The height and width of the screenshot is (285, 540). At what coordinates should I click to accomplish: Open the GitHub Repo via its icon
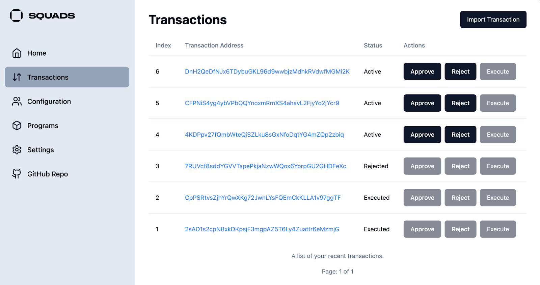(17, 174)
